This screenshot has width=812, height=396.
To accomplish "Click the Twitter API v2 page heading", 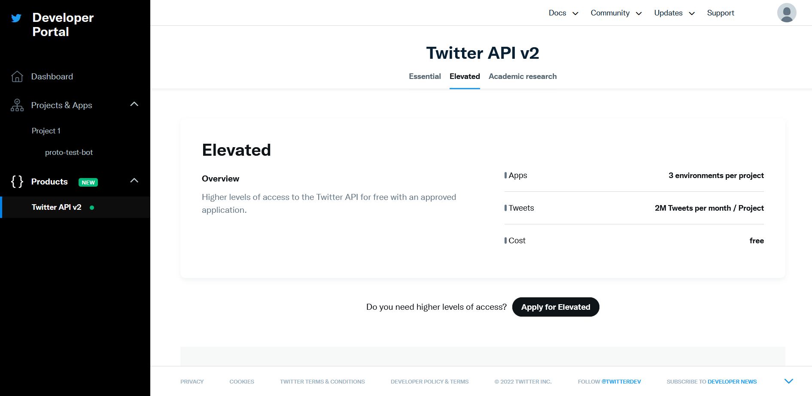I will pyautogui.click(x=483, y=53).
